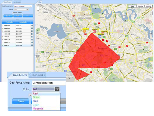The width and height of the screenshot is (154, 116).
Task: Click the orange landmark marker on map
Action: [x=84, y=31]
